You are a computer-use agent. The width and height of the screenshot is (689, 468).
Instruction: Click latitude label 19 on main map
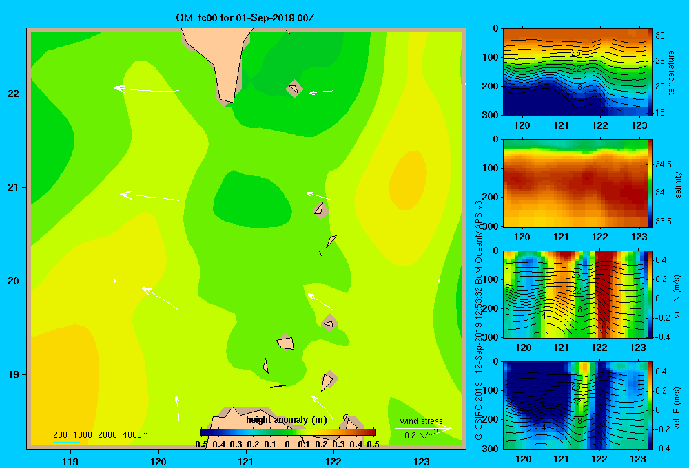(x=14, y=374)
